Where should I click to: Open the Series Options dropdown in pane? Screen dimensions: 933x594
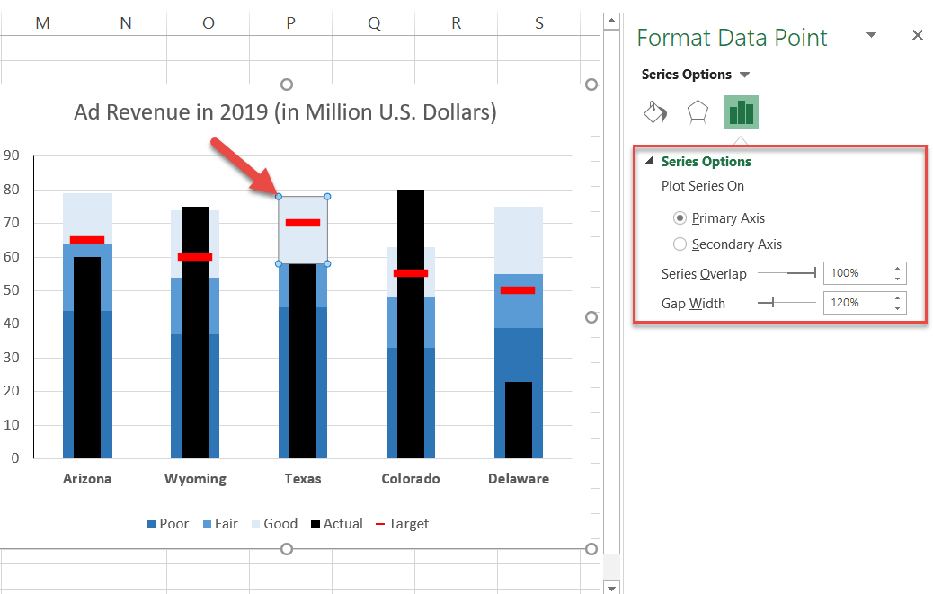click(744, 75)
